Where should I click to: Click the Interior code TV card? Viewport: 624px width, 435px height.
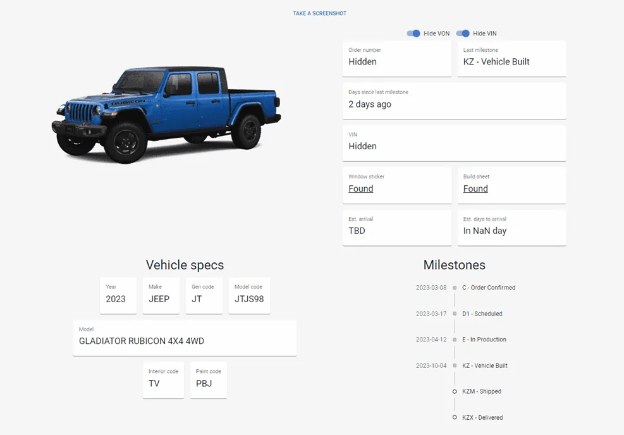click(163, 380)
